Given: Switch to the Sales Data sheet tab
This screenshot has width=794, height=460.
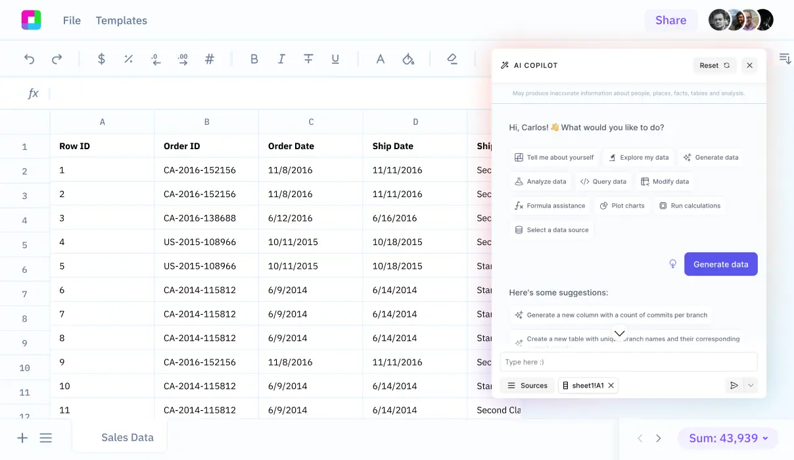Looking at the screenshot, I should (x=127, y=438).
